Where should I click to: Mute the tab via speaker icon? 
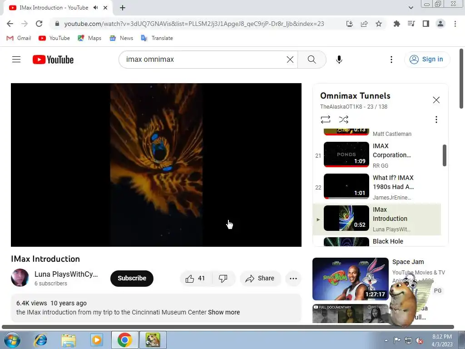95,8
